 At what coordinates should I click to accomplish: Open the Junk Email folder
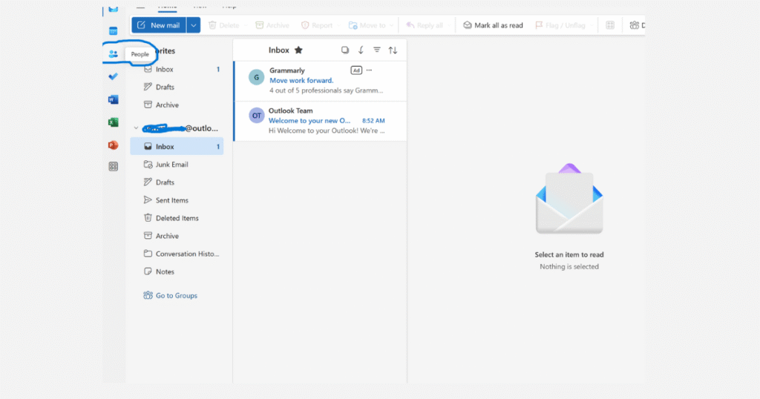click(171, 165)
